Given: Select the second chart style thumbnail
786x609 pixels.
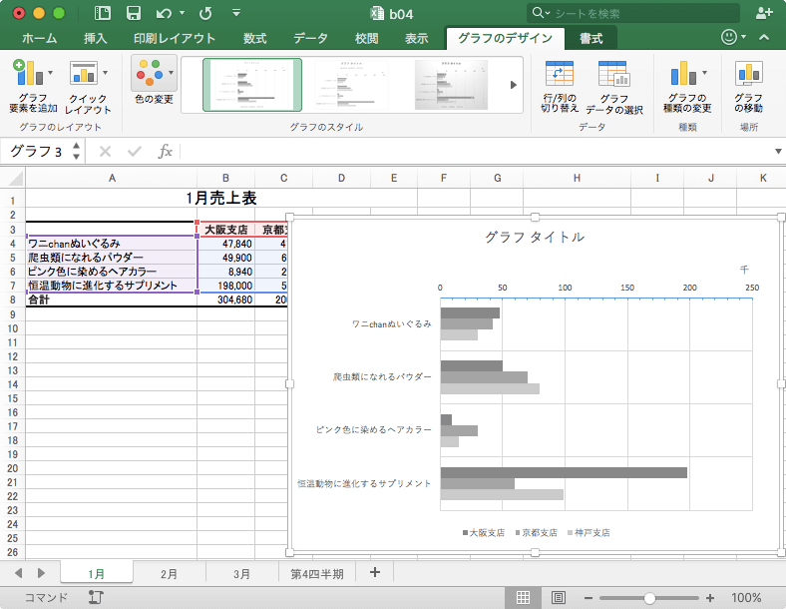Looking at the screenshot, I should 350,84.
